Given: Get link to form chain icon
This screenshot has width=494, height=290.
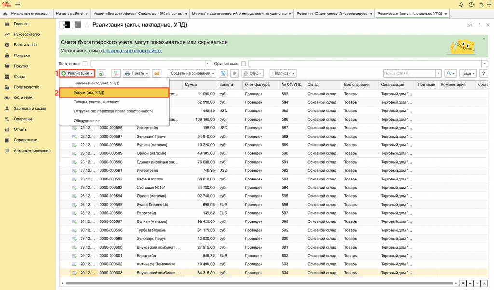Looking at the screenshot, I should pyautogui.click(x=470, y=25).
